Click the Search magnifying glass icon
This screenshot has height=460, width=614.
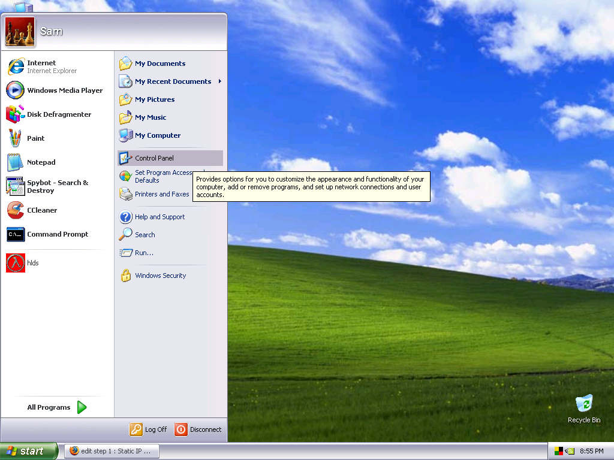(x=126, y=235)
